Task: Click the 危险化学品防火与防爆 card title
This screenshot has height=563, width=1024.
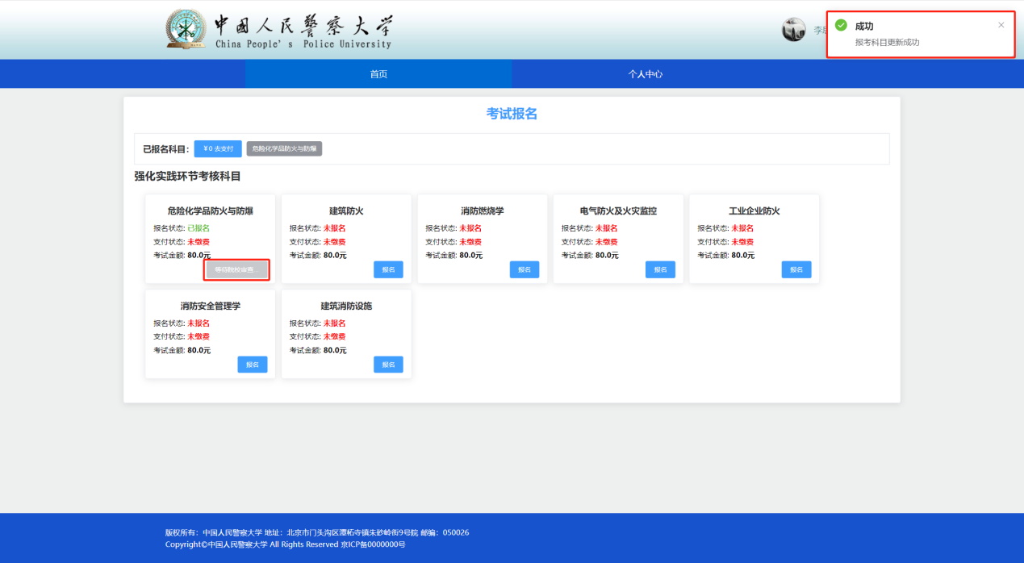Action: (x=210, y=211)
